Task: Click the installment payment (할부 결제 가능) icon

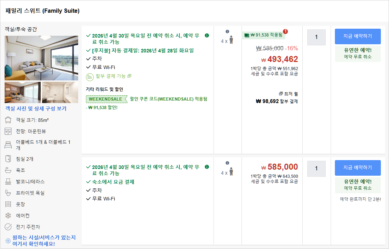Action: [x=89, y=76]
